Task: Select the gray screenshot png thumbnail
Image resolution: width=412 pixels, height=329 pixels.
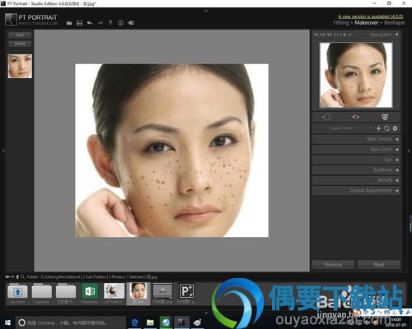Action: point(162,294)
